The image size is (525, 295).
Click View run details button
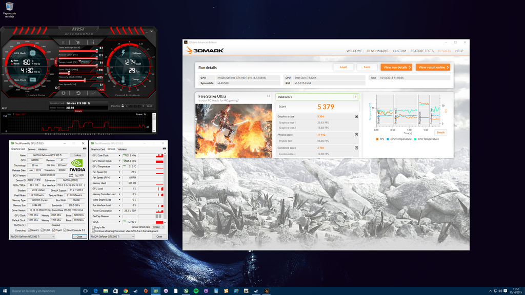point(396,67)
